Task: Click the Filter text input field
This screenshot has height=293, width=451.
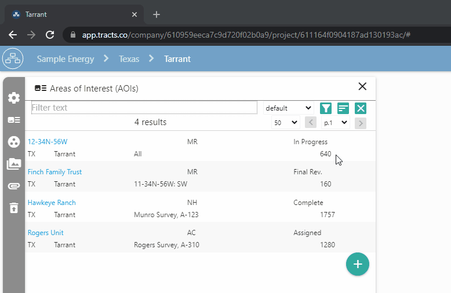Action: pos(144,108)
